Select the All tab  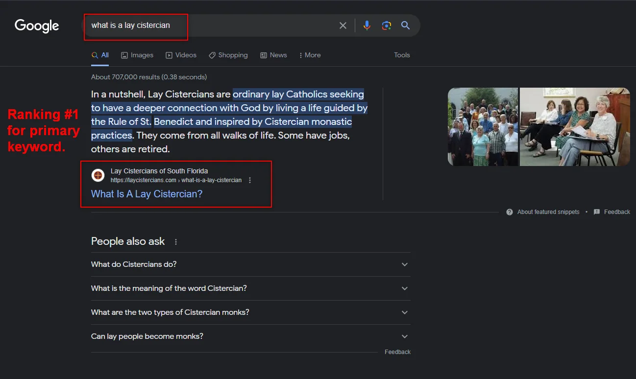[x=100, y=55]
